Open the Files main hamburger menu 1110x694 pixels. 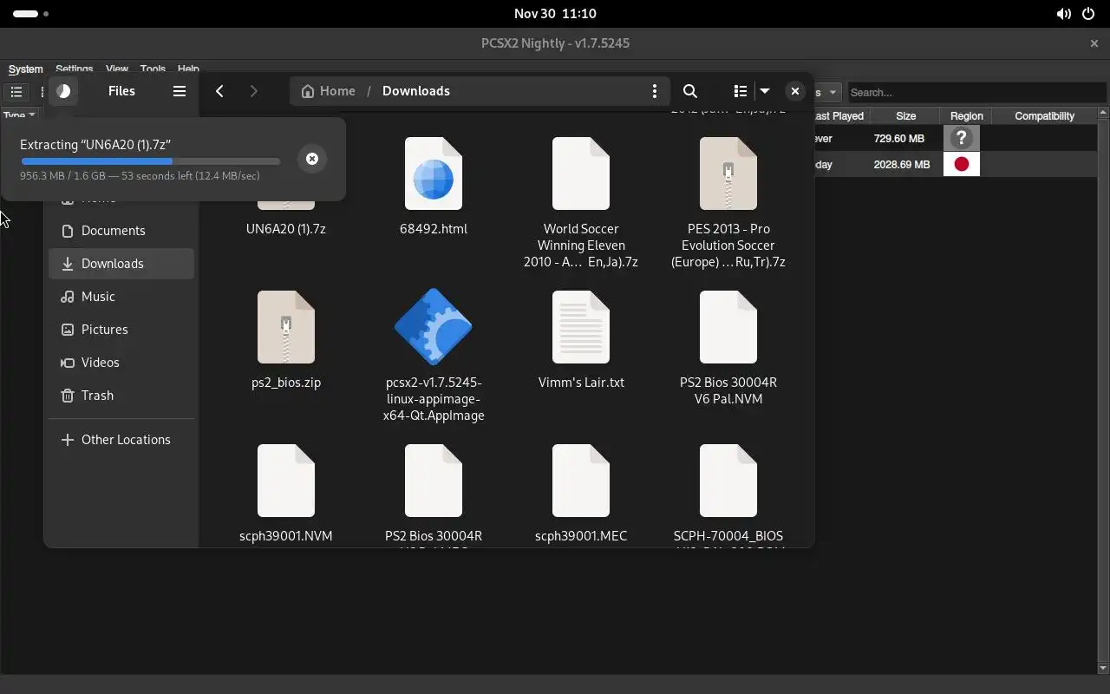180,91
